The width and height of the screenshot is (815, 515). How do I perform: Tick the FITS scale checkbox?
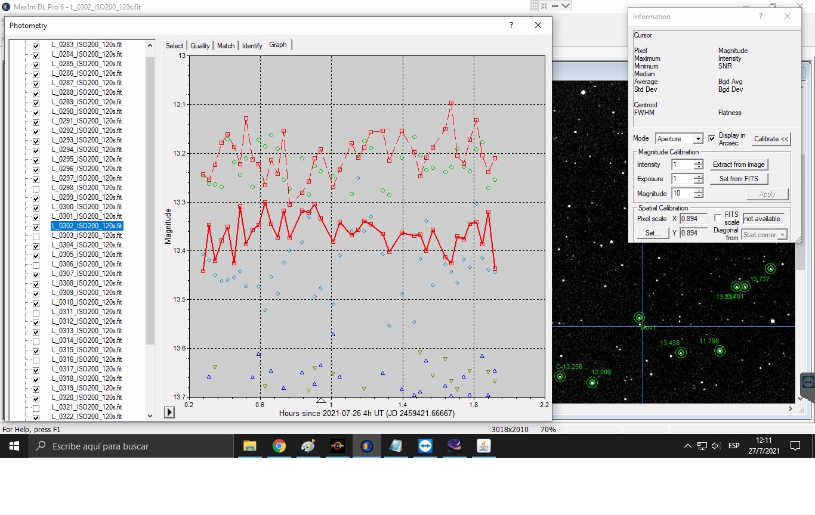[x=718, y=218]
